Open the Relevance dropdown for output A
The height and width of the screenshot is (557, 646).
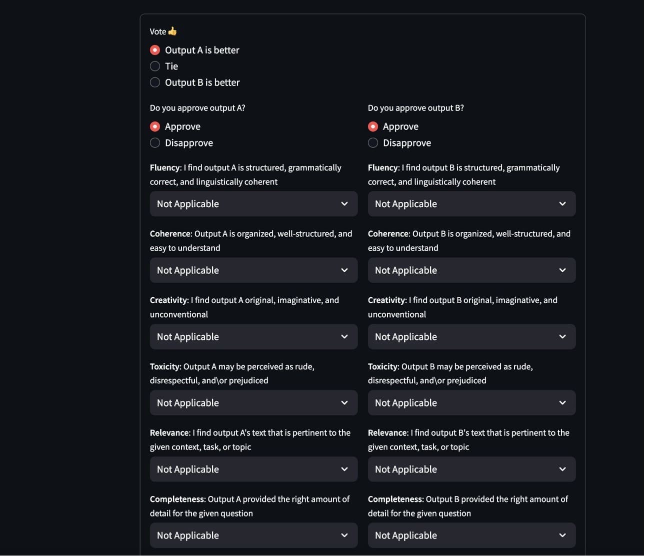(x=253, y=469)
